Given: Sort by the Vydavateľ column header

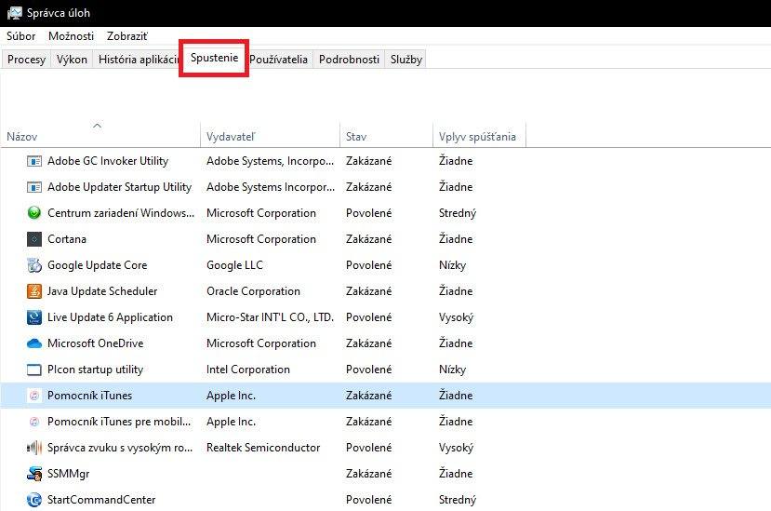Looking at the screenshot, I should point(270,137).
